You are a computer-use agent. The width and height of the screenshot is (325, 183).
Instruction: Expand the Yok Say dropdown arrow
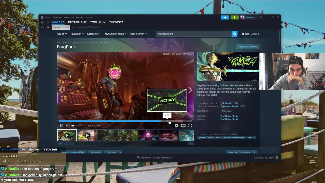click(x=120, y=152)
